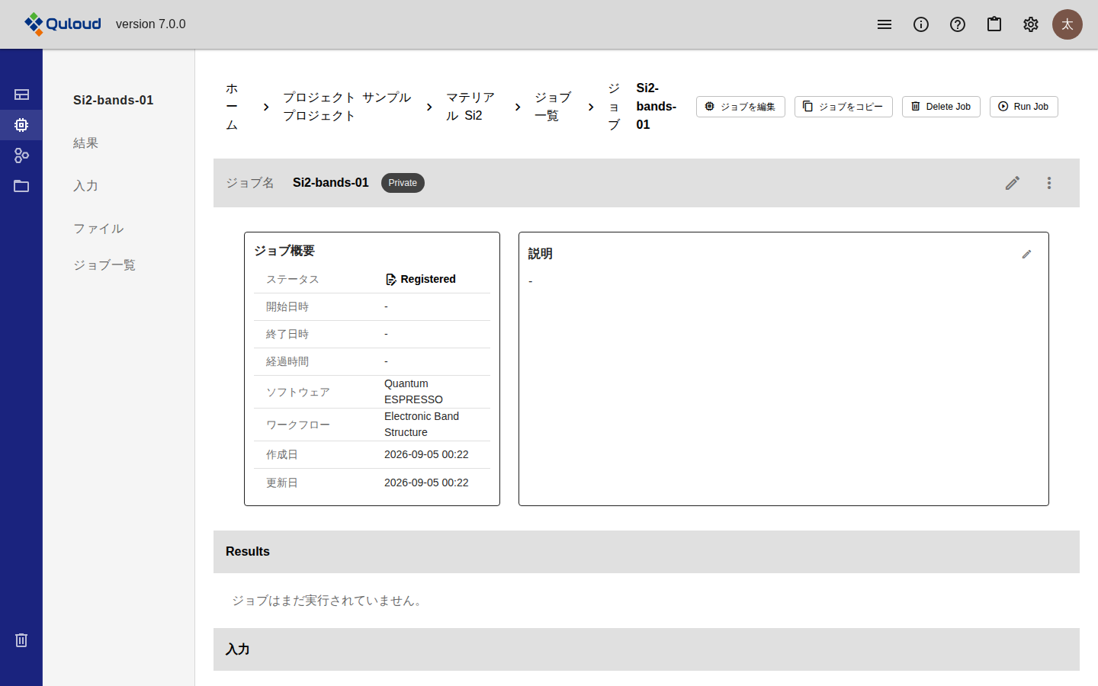The image size is (1098, 686).
Task: Click the 作成日 date 2026-09-05 00:22
Action: [x=426, y=455]
